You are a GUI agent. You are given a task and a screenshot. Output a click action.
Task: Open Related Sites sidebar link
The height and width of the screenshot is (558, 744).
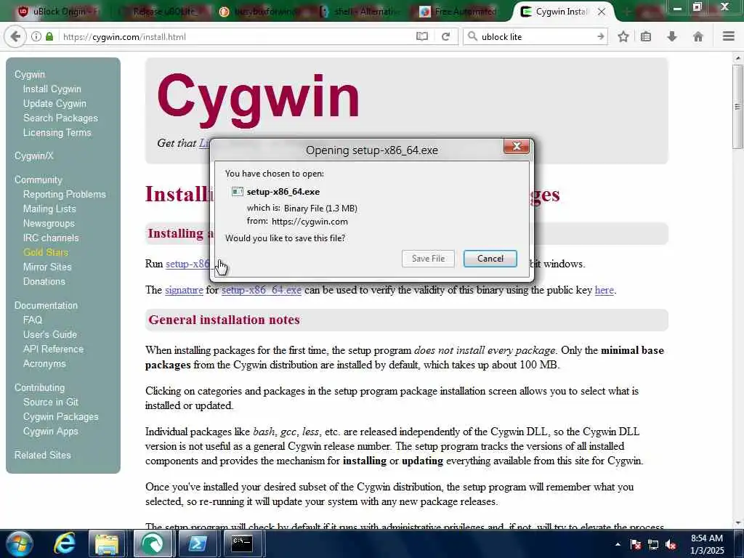(42, 455)
